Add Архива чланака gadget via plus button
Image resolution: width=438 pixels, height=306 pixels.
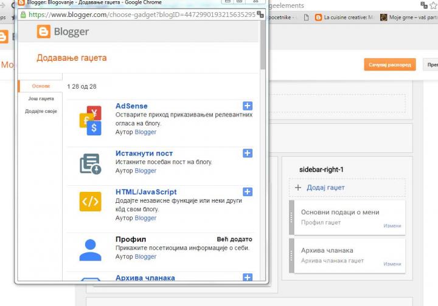tap(247, 277)
